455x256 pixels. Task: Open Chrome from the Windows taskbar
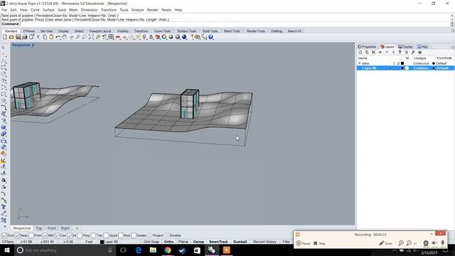pos(168,250)
